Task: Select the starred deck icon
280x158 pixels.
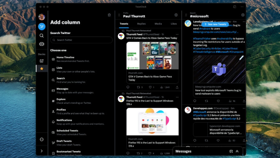Action: click(x=42, y=69)
